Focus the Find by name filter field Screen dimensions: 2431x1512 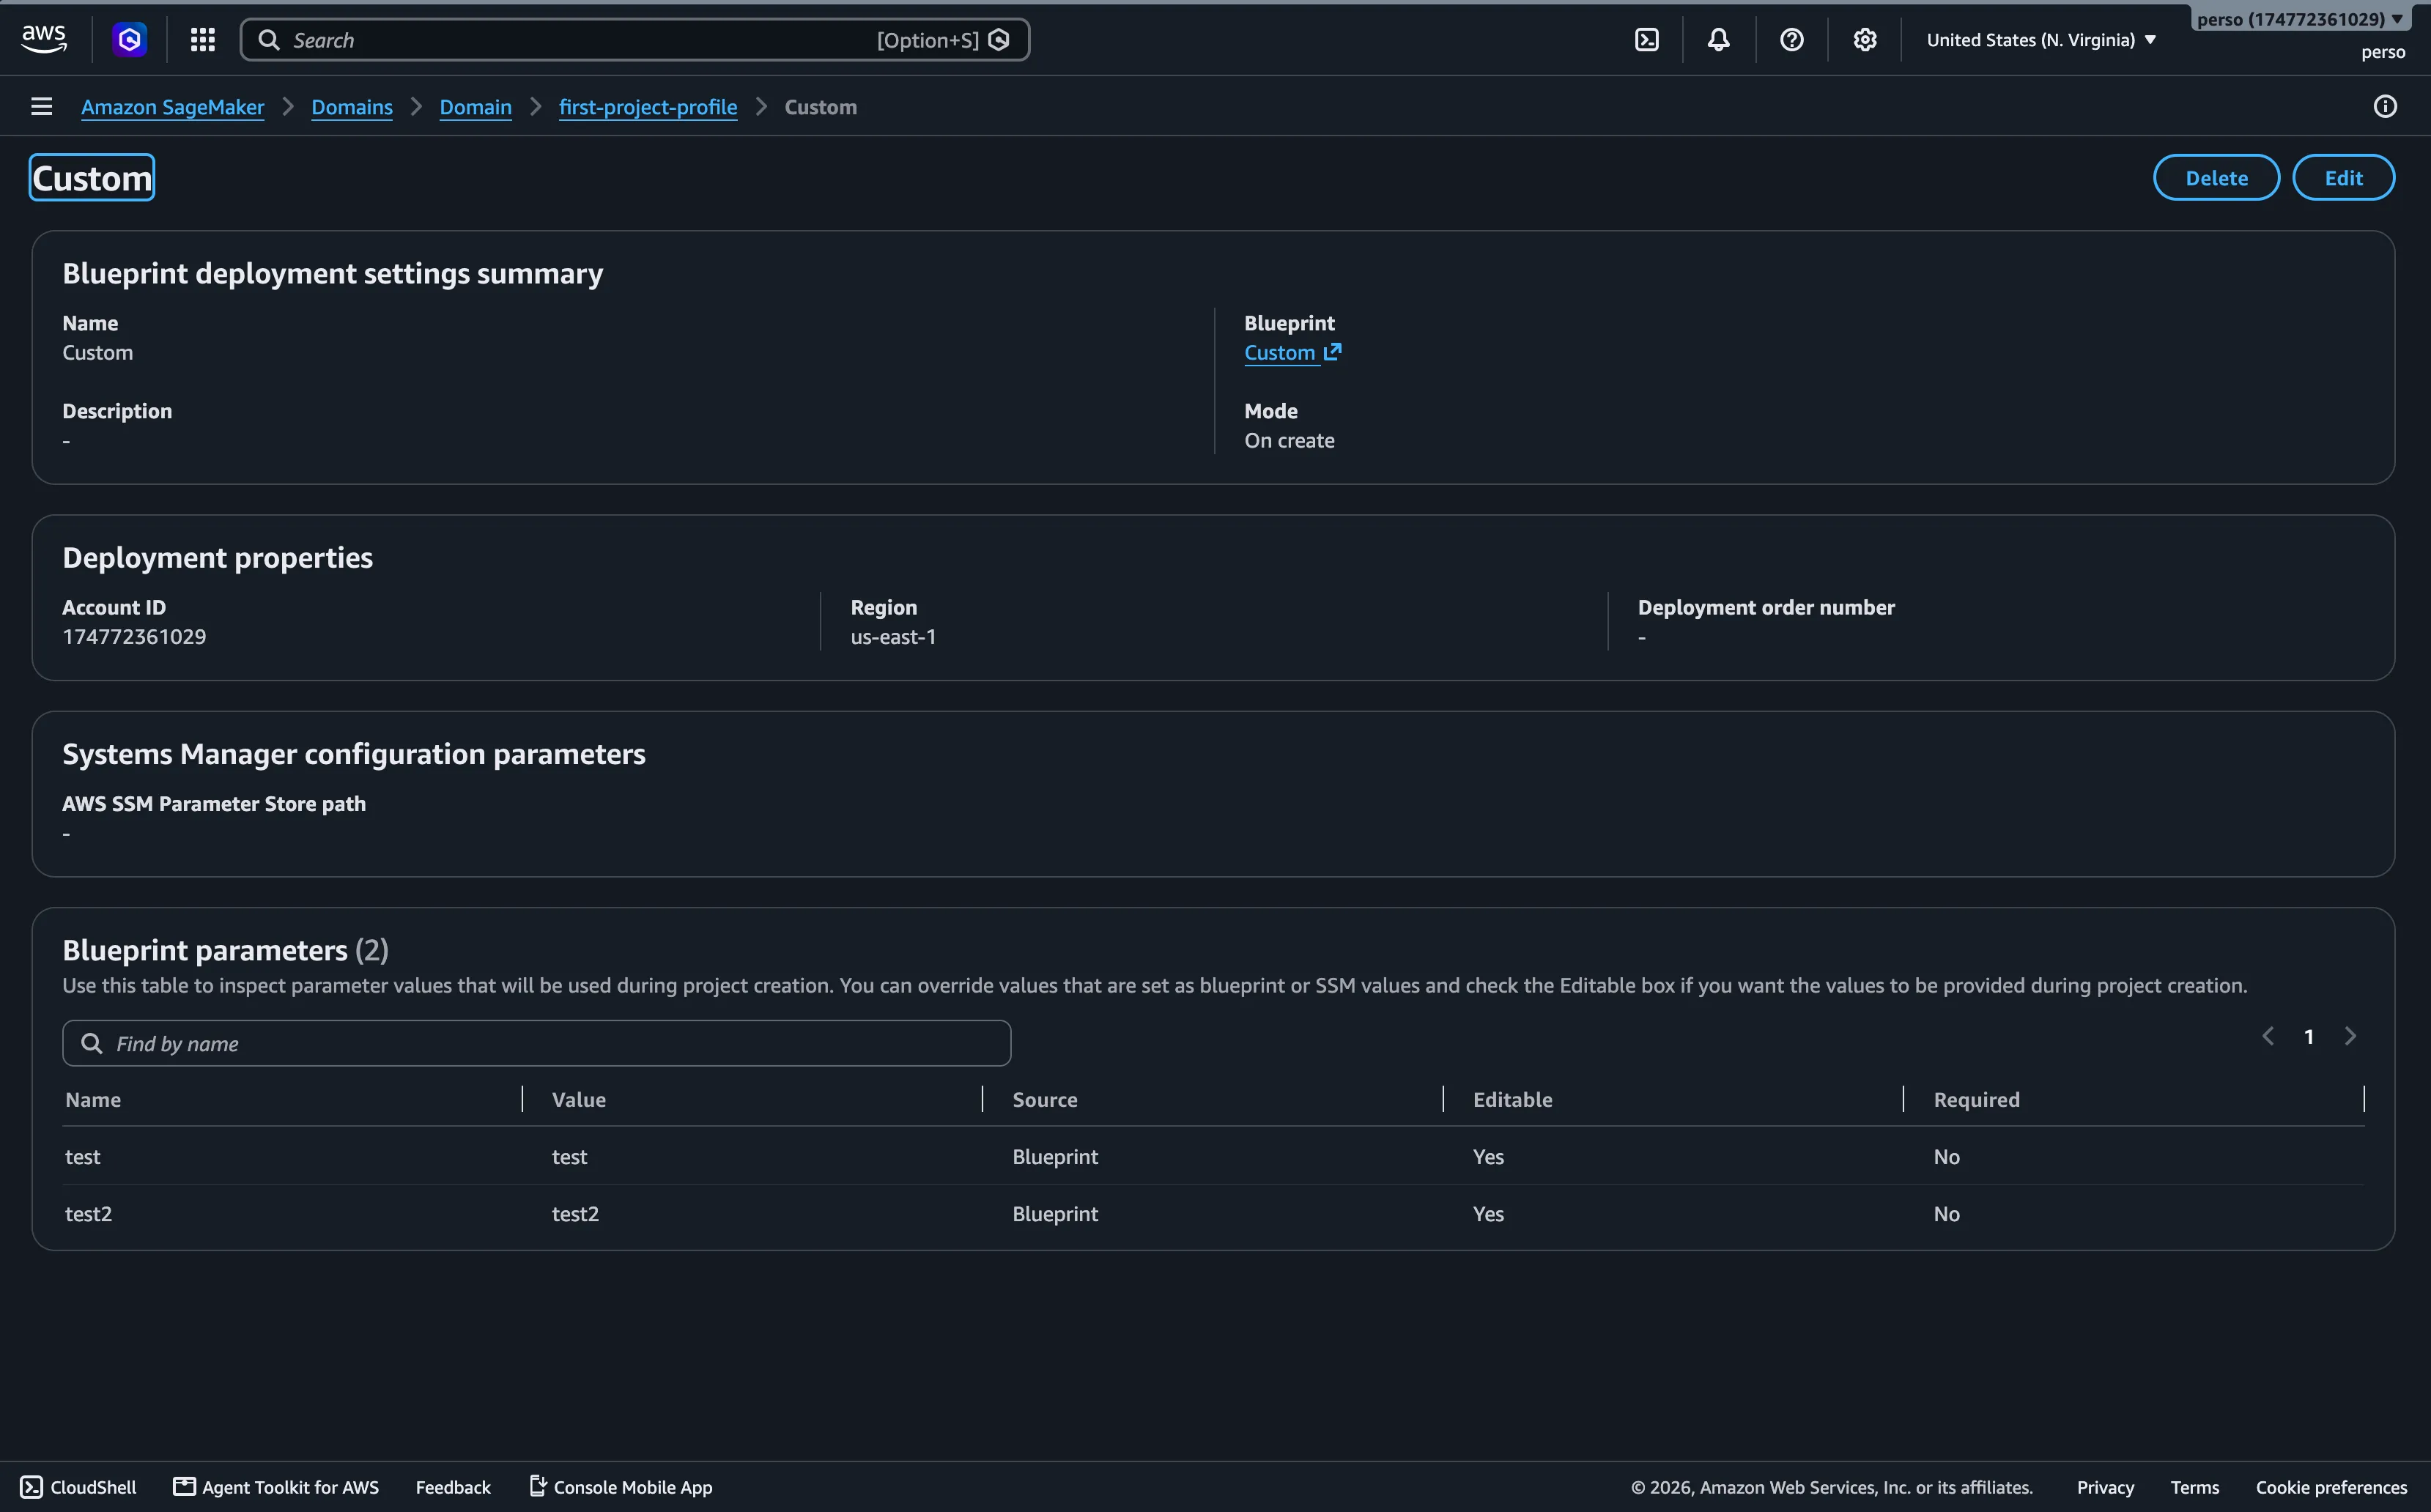pyautogui.click(x=536, y=1043)
